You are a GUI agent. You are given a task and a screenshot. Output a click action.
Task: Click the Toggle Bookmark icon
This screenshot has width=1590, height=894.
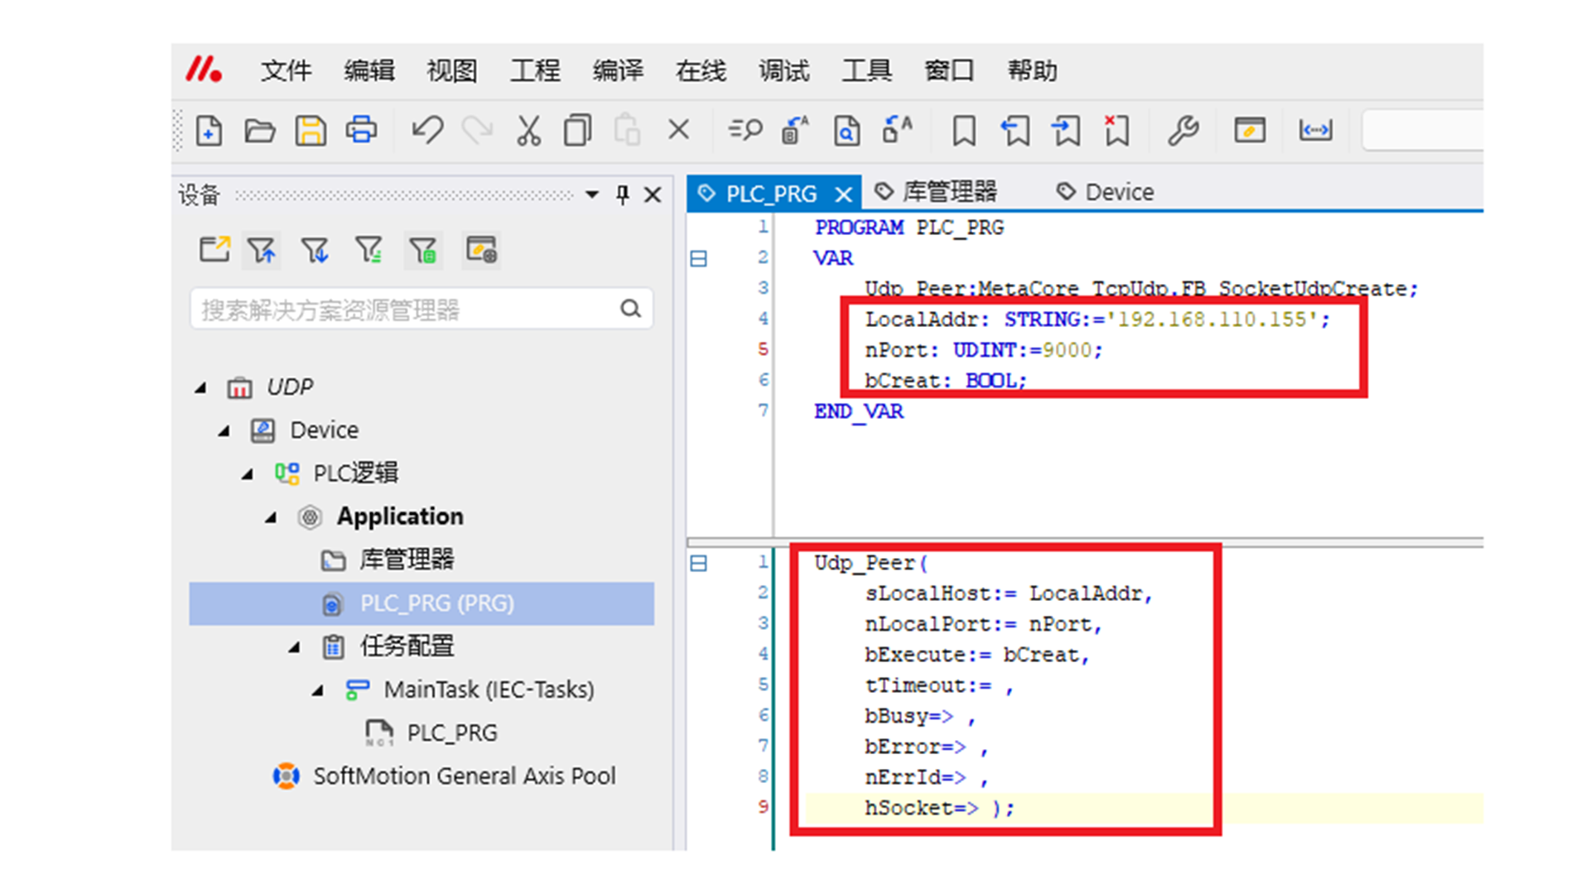coord(964,131)
